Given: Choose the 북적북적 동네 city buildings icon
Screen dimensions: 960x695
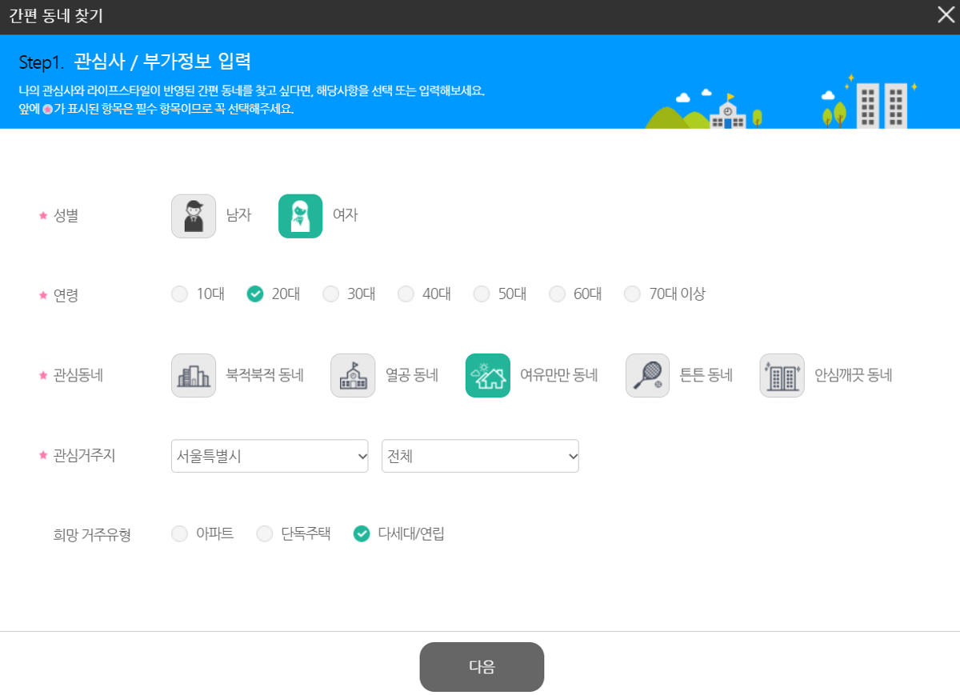Looking at the screenshot, I should [x=194, y=375].
